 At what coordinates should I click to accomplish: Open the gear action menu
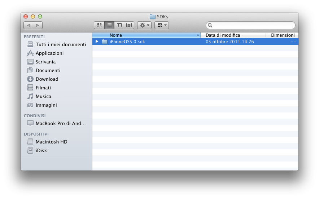(144, 25)
